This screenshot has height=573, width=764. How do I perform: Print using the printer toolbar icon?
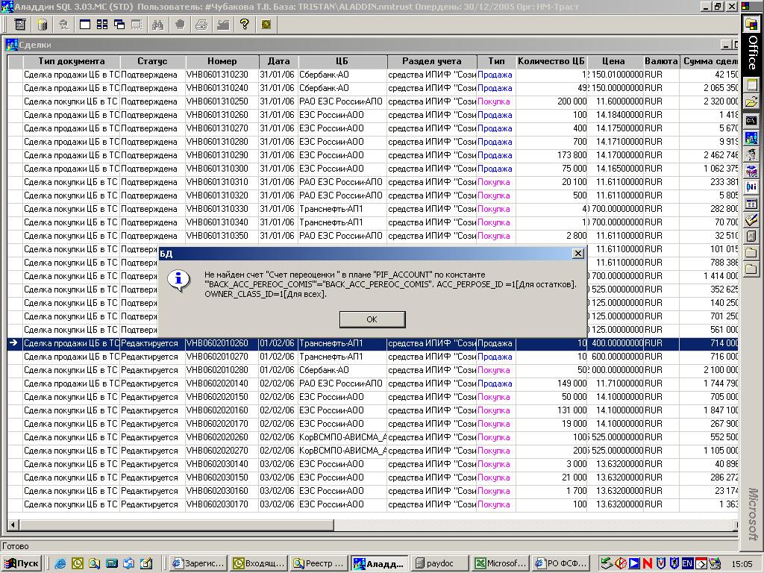[x=201, y=25]
